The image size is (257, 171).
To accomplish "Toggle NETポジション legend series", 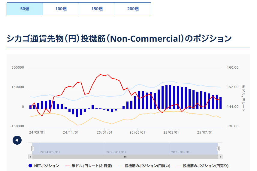I will (44, 166).
